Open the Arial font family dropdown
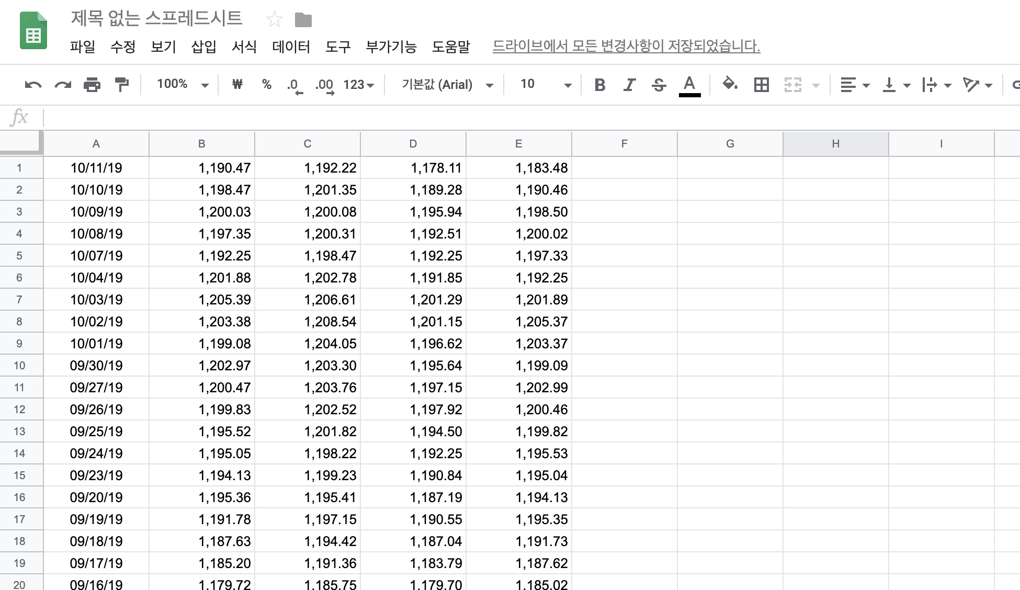1020x590 pixels. pos(447,85)
